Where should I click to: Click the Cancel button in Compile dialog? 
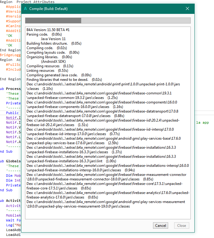click(160, 226)
